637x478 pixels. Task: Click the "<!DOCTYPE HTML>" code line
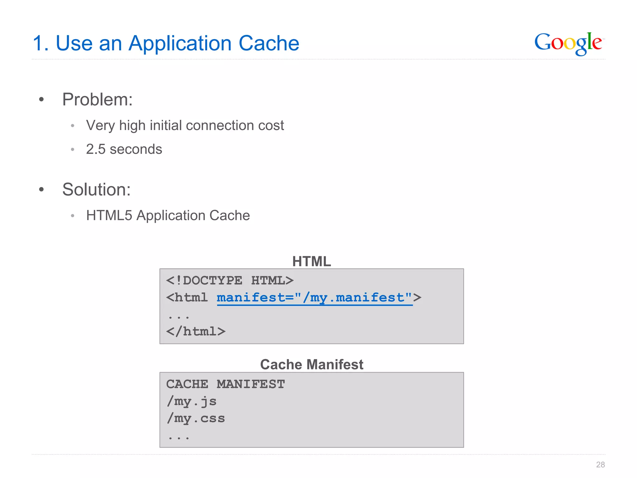pos(230,281)
